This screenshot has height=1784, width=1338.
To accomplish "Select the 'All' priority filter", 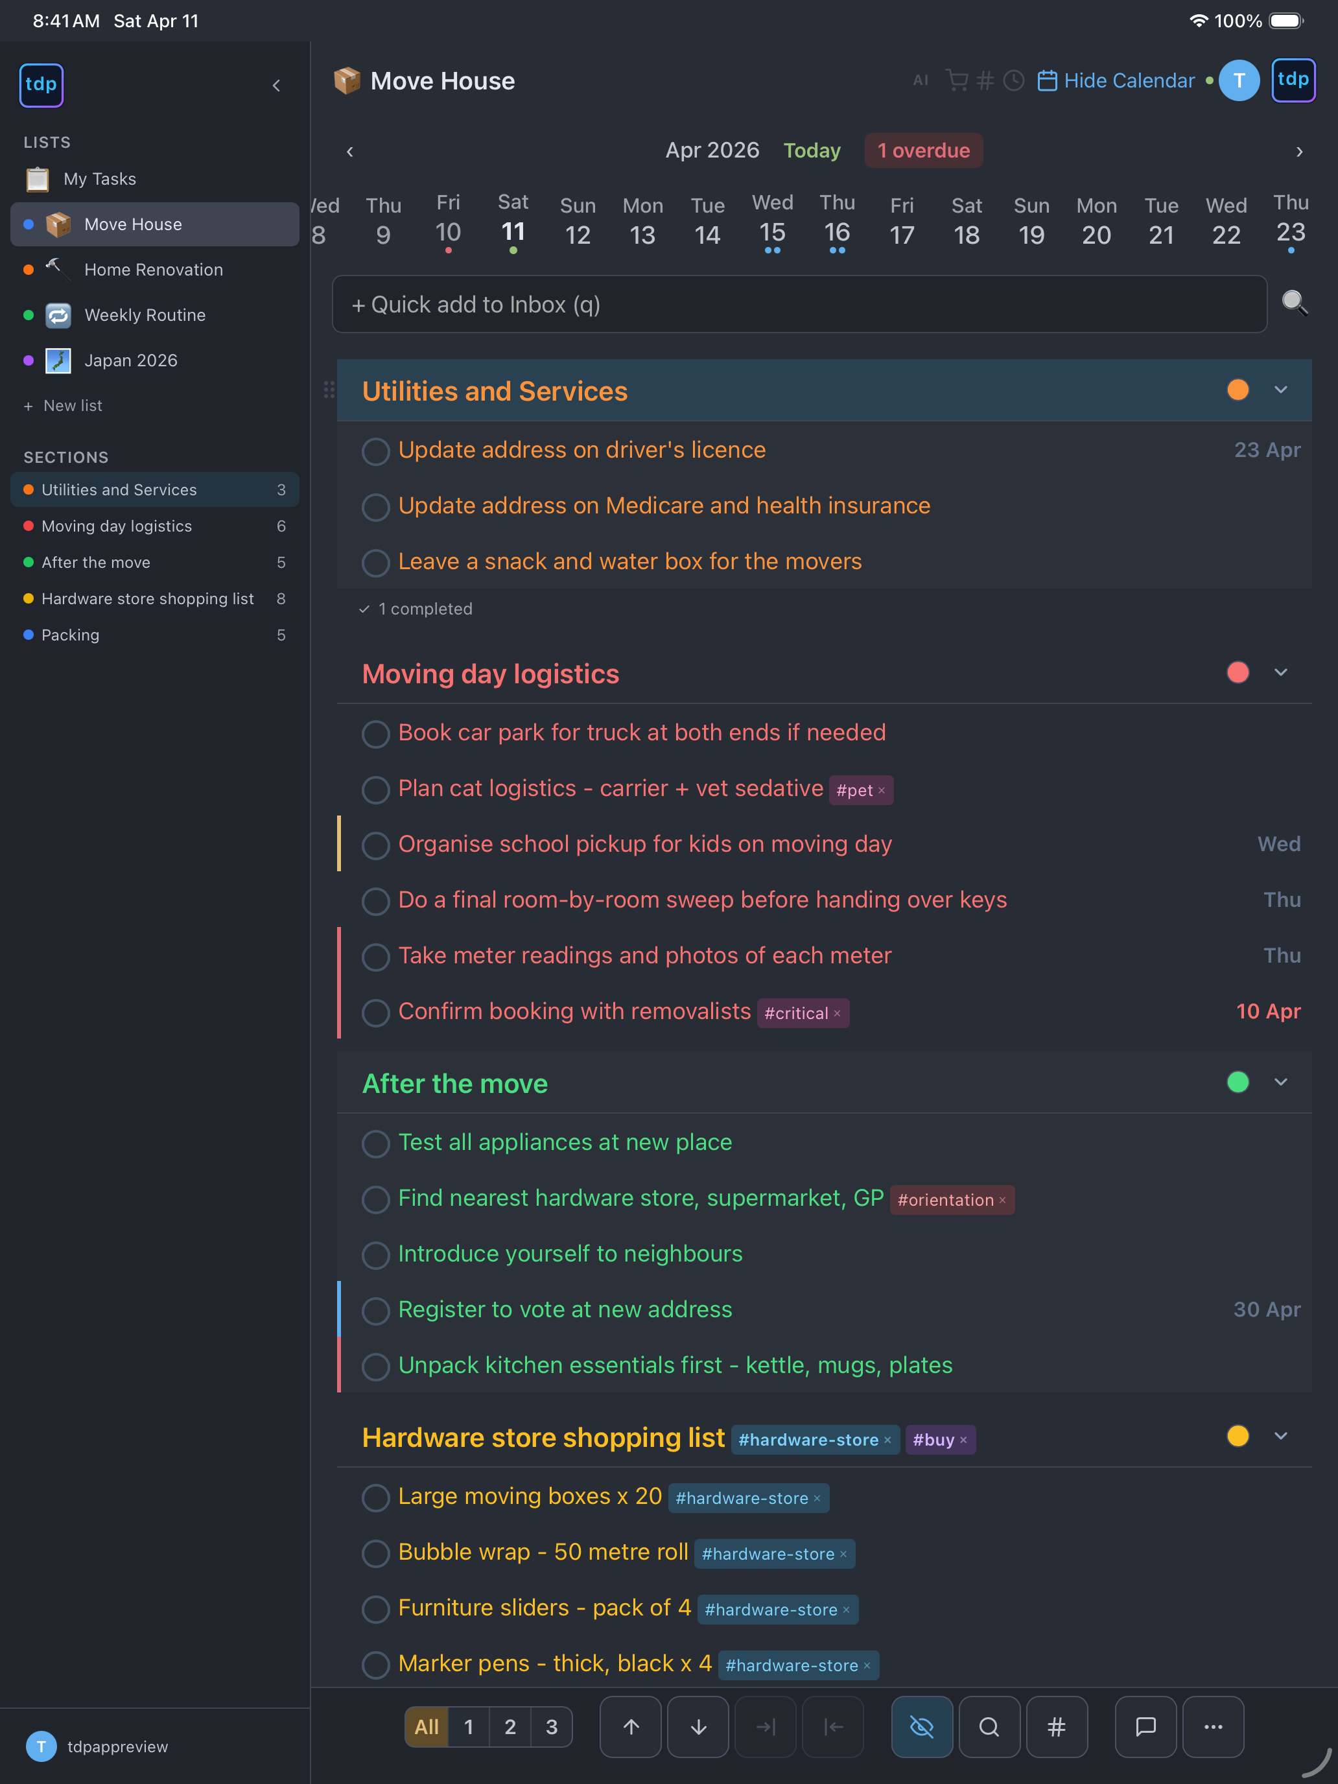I will (427, 1727).
